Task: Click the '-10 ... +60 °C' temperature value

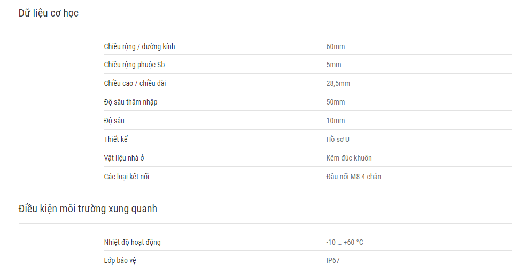Action: 345,242
